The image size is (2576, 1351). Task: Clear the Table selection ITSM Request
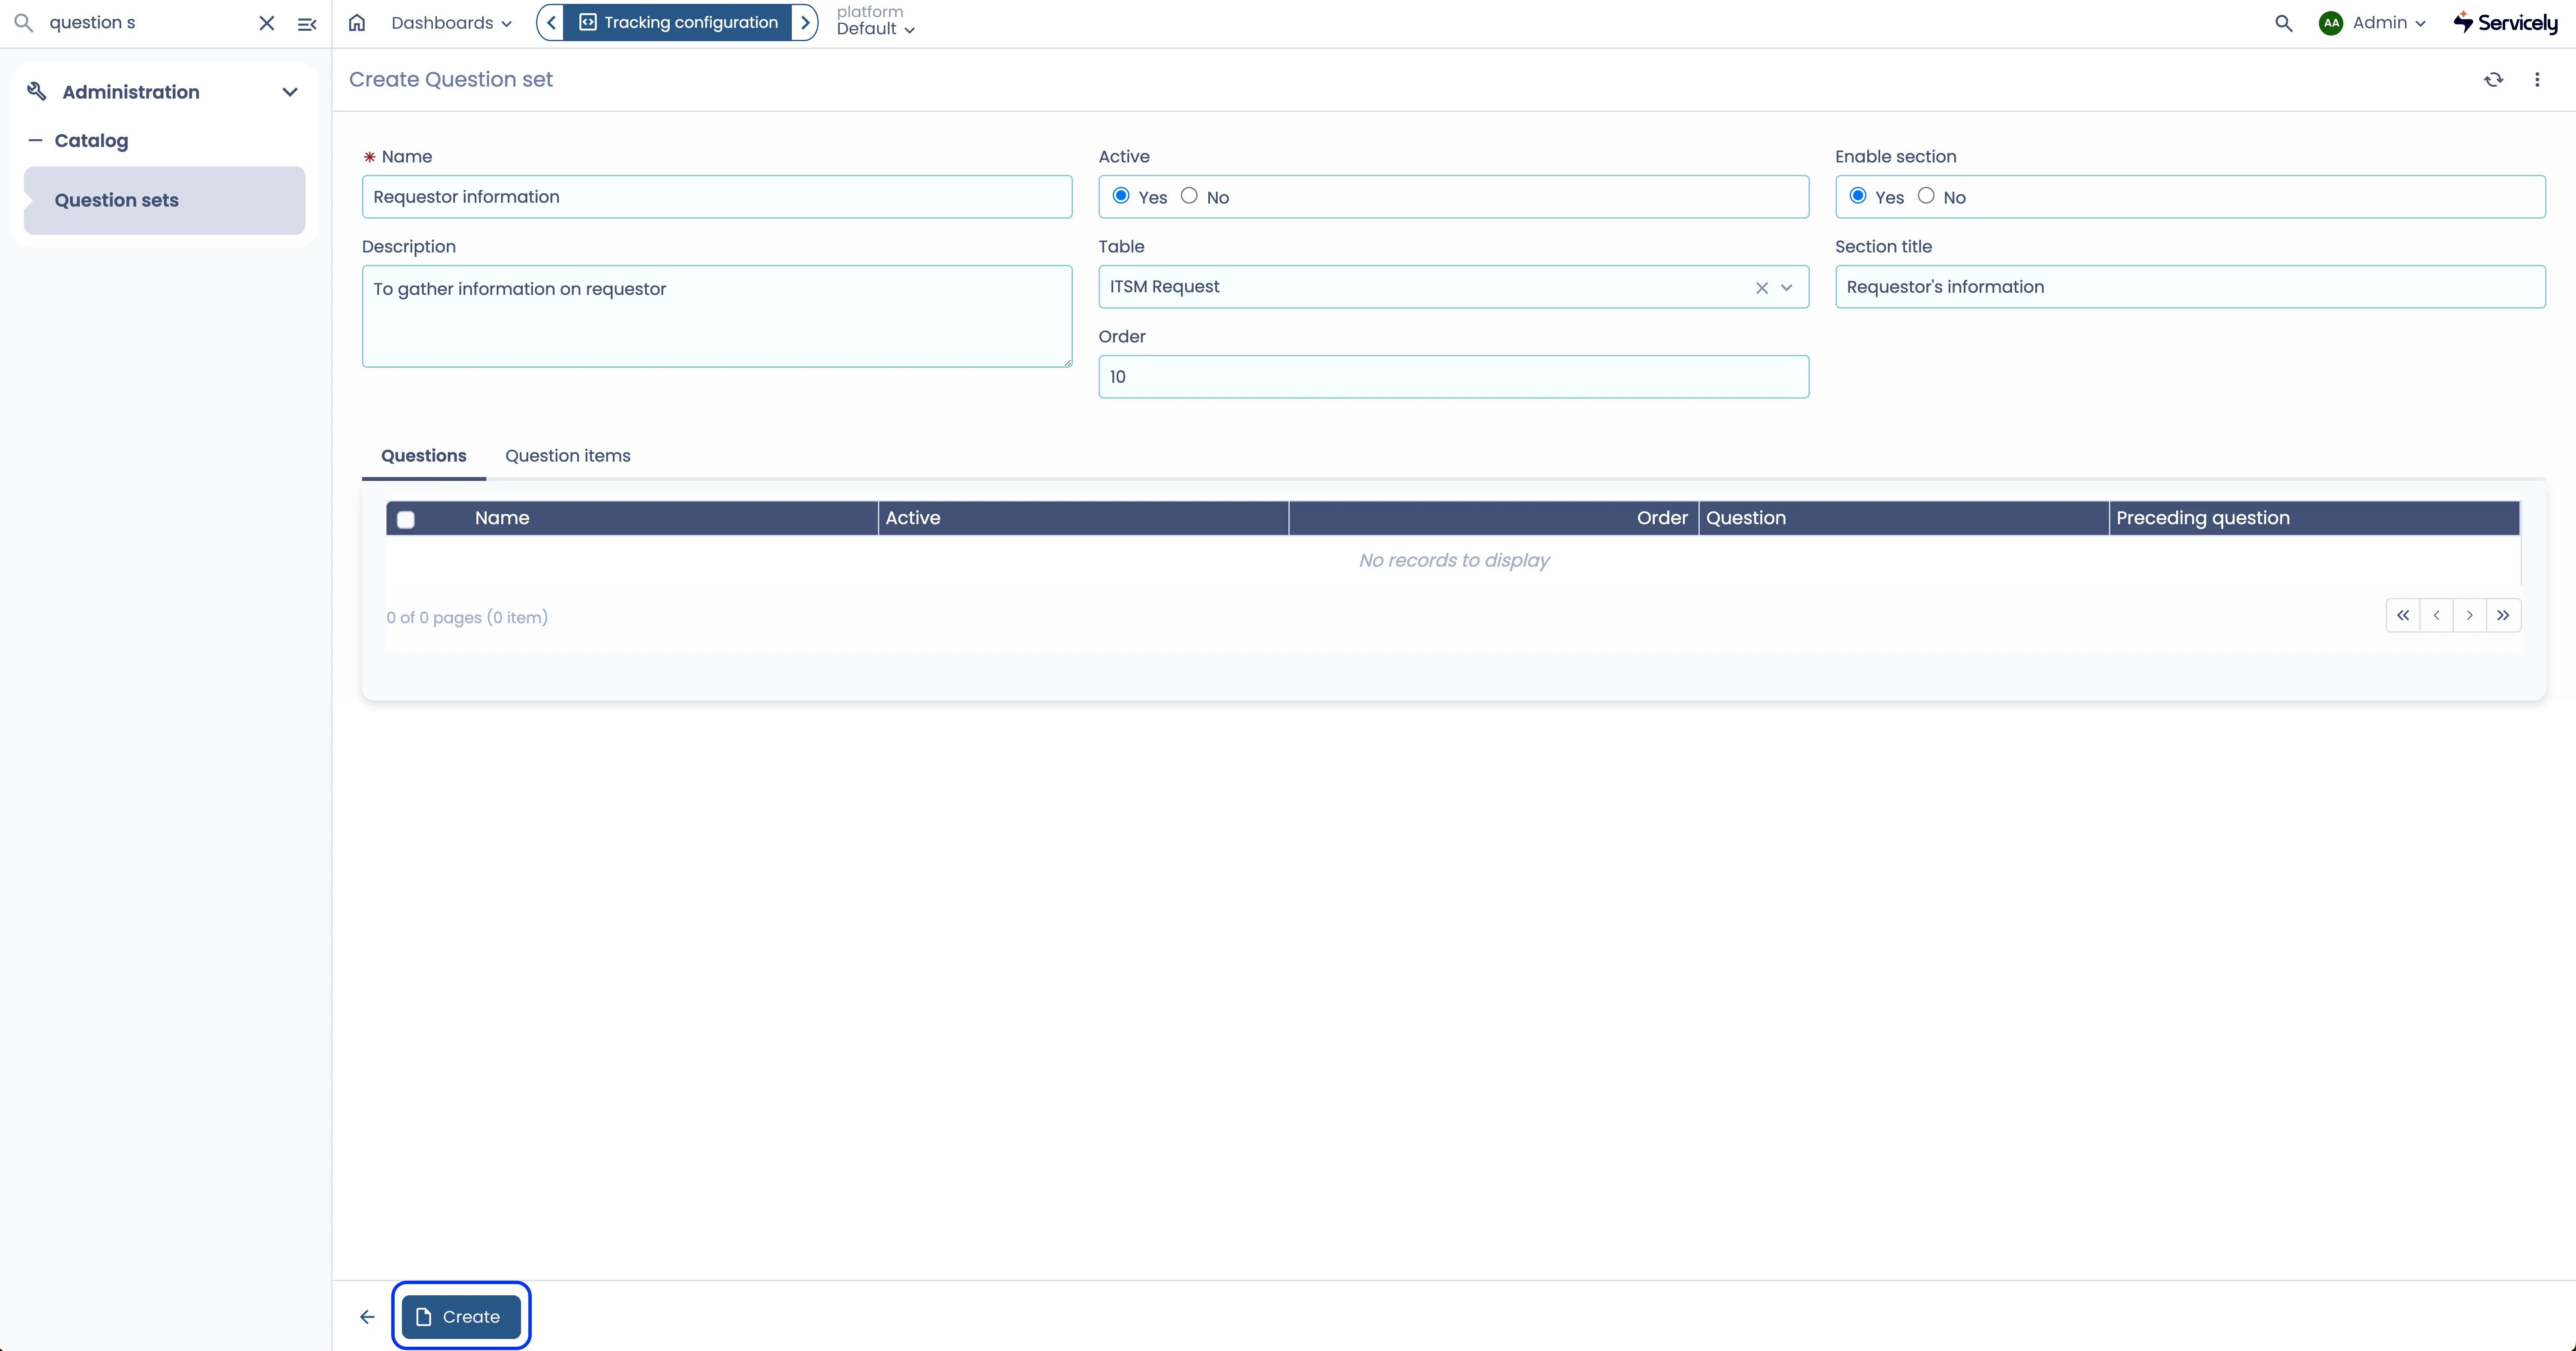click(x=1762, y=288)
